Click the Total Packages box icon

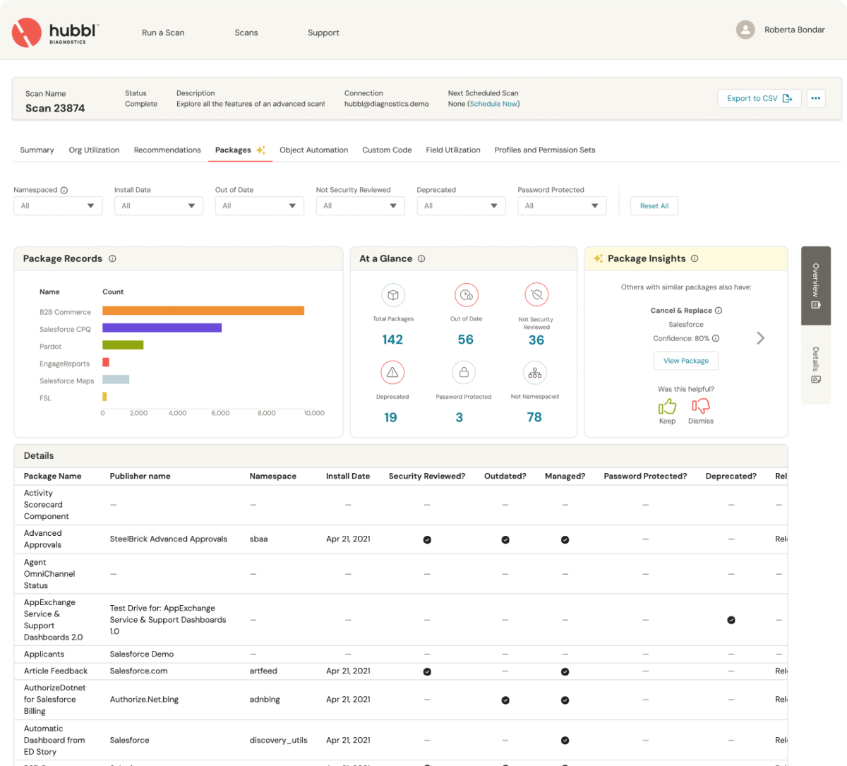coord(393,295)
